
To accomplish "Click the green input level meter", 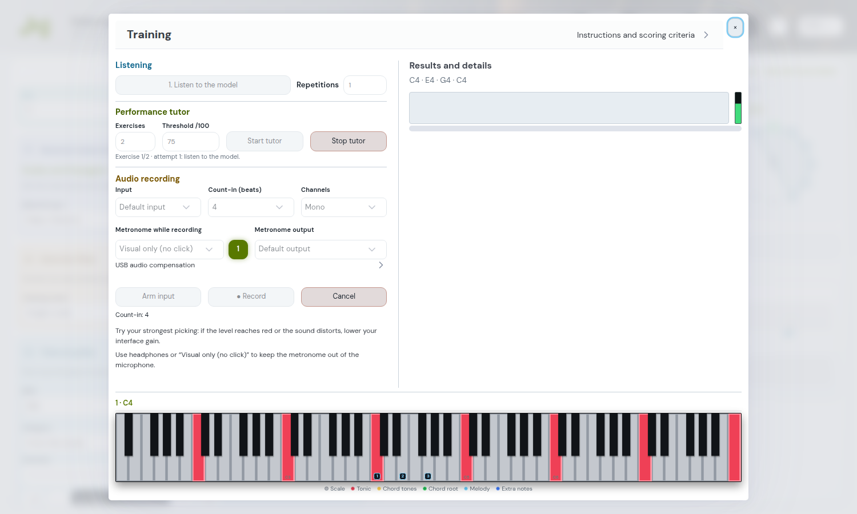I will (738, 108).
